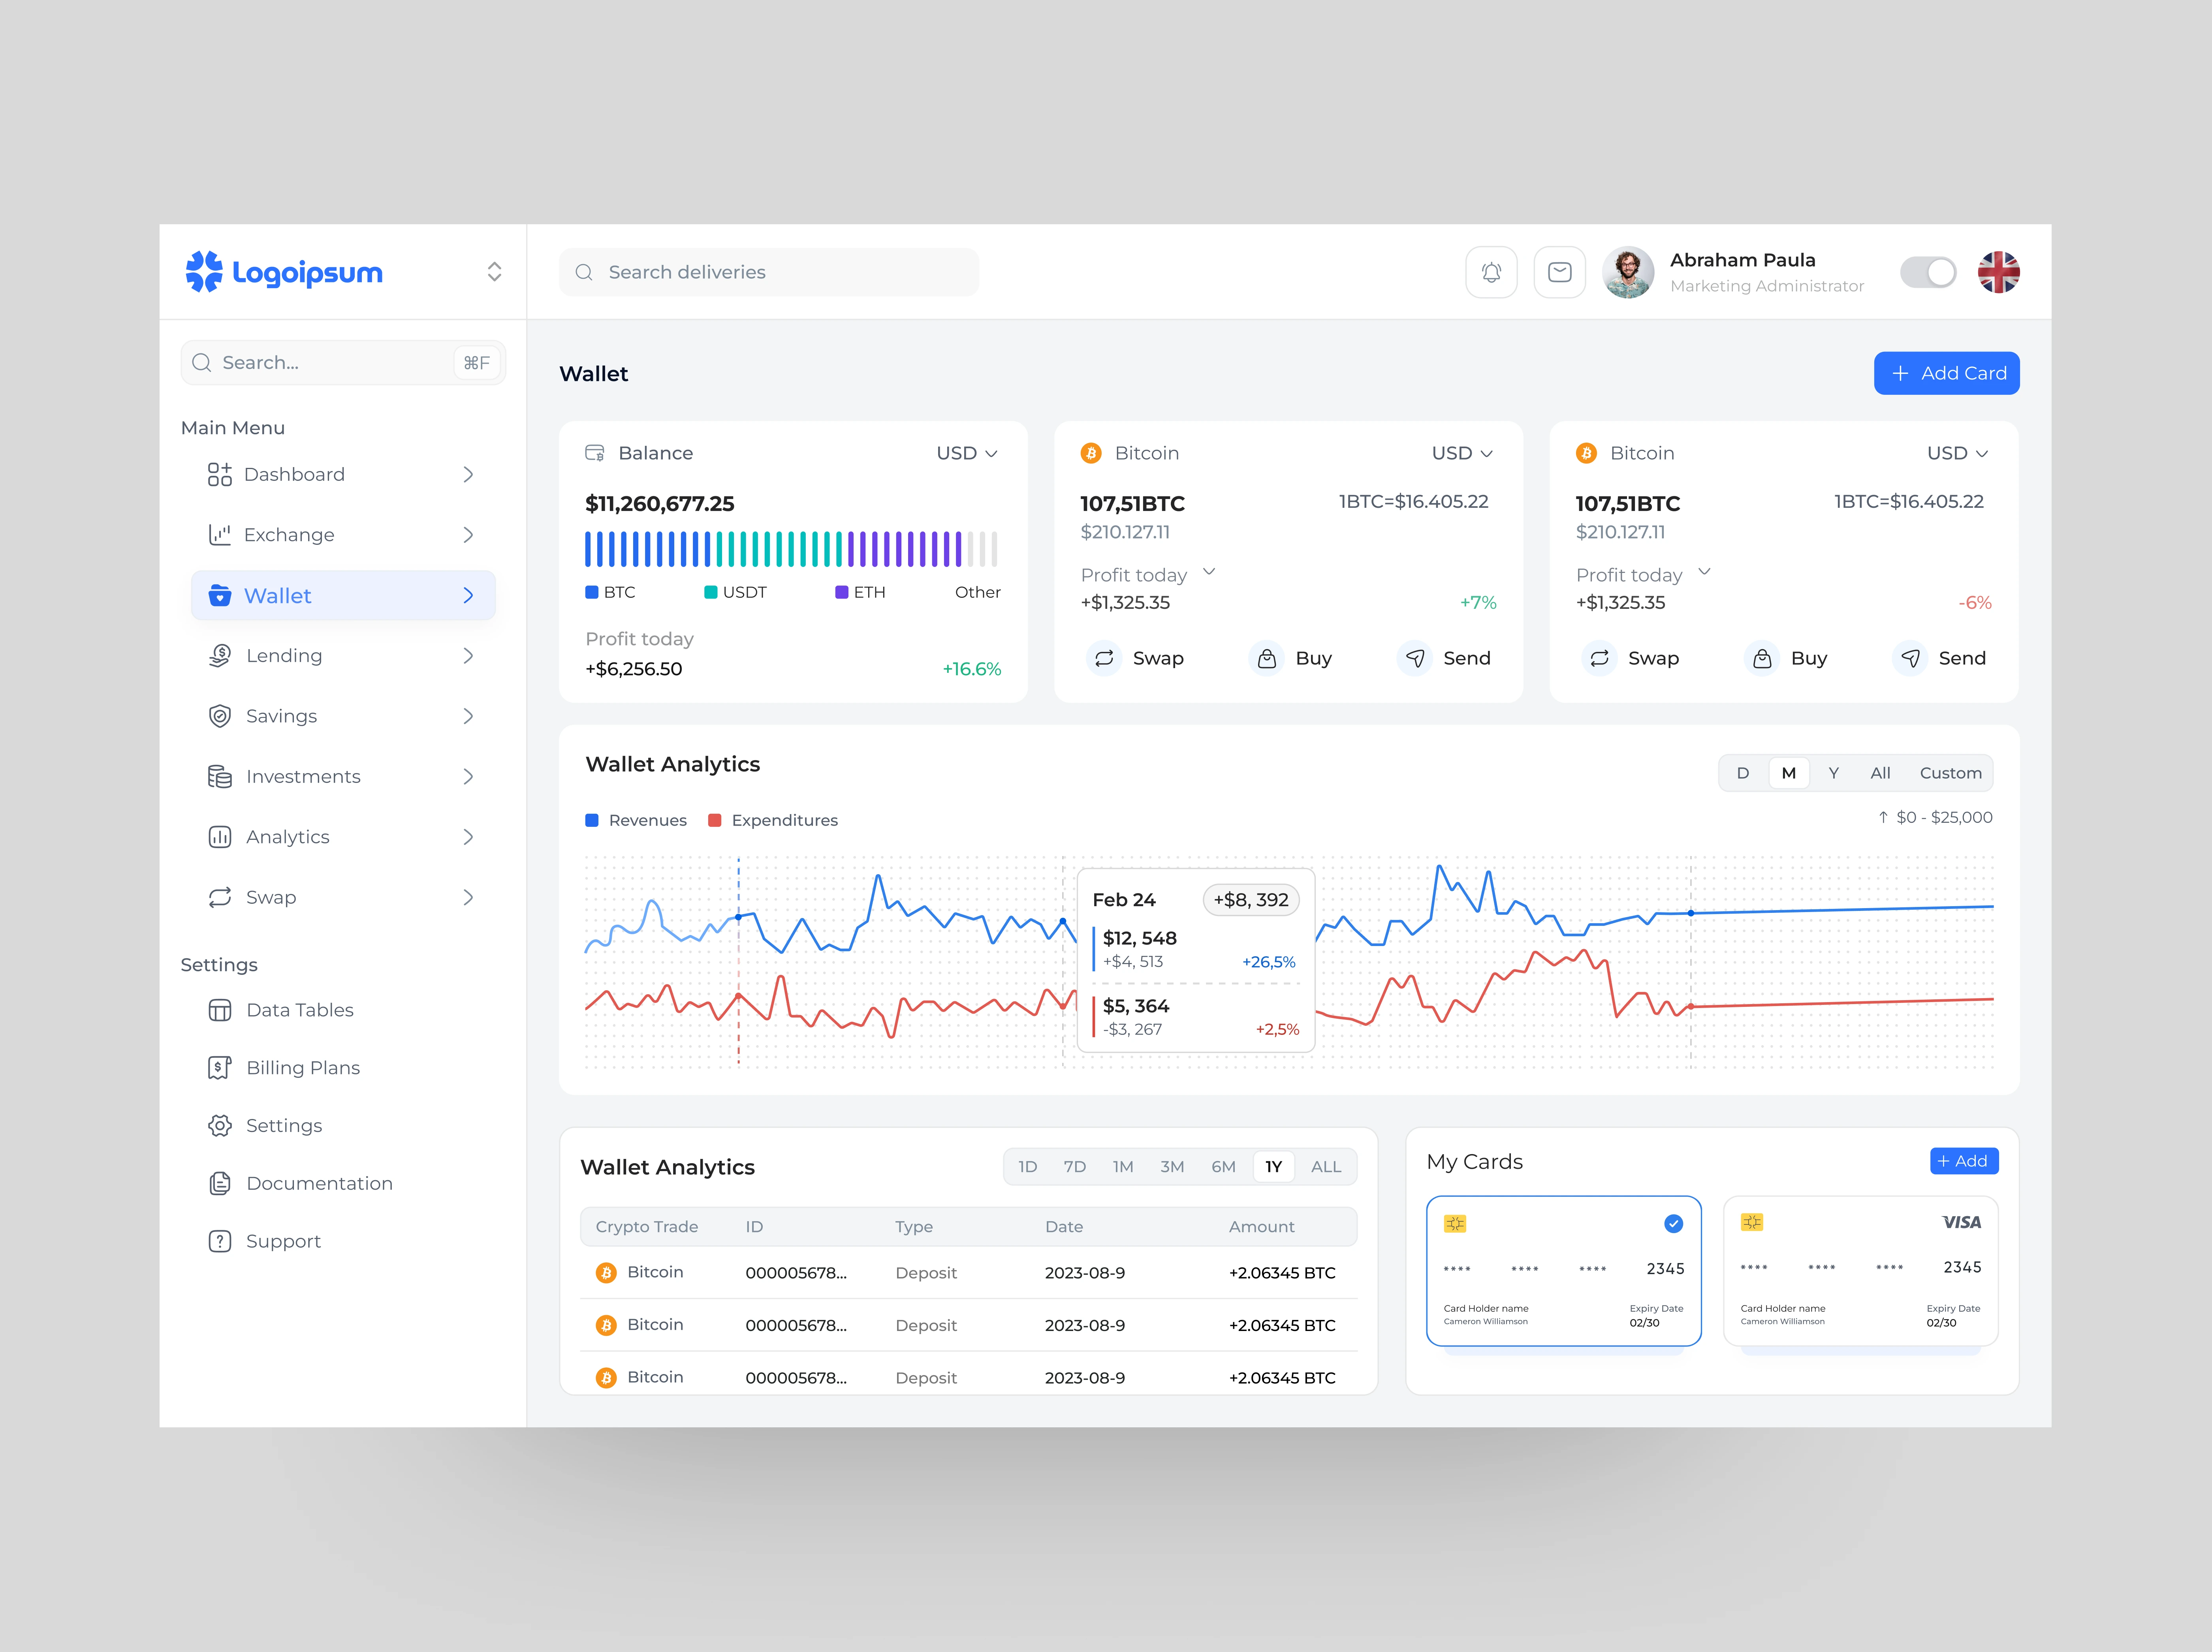Expand the Lending menu chevron
2212x1652 pixels.
[x=468, y=655]
